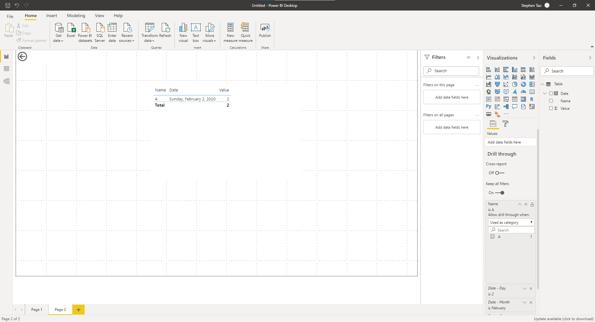
Task: Select the Matrix visual
Action: pyautogui.click(x=523, y=99)
